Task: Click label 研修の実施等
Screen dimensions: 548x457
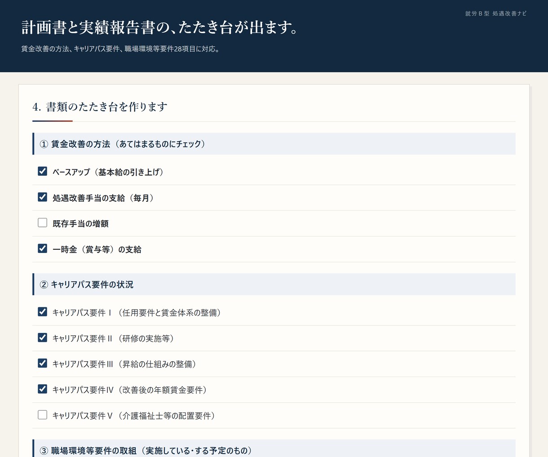Action: pyautogui.click(x=146, y=339)
